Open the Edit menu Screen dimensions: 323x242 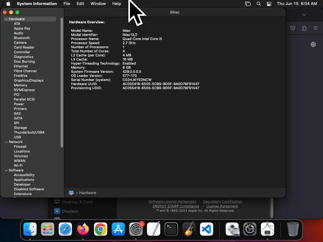click(x=80, y=3)
